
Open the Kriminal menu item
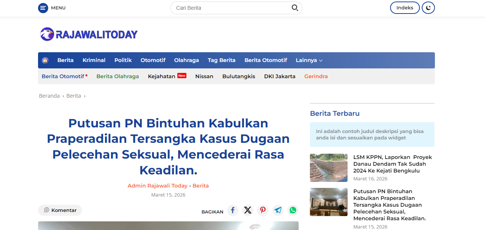coord(94,60)
